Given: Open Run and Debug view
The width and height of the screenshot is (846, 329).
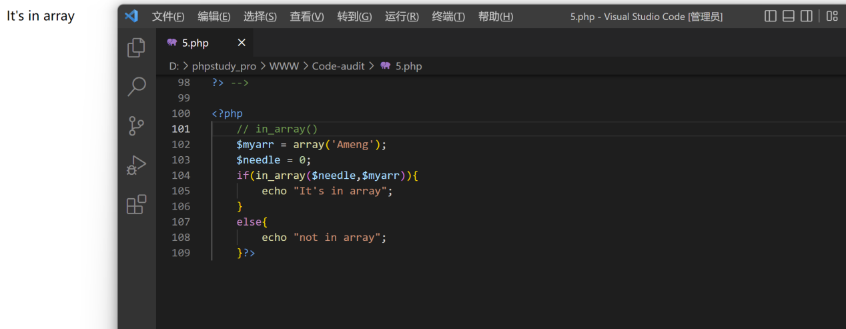Looking at the screenshot, I should click(137, 165).
